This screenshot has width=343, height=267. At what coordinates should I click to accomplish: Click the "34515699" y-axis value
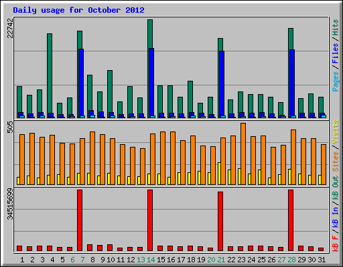10,204
